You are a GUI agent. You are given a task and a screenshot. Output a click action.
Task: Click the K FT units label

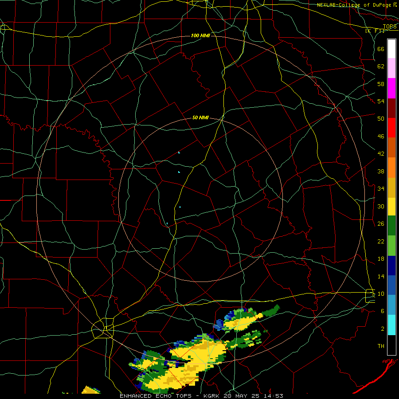[x=375, y=31]
